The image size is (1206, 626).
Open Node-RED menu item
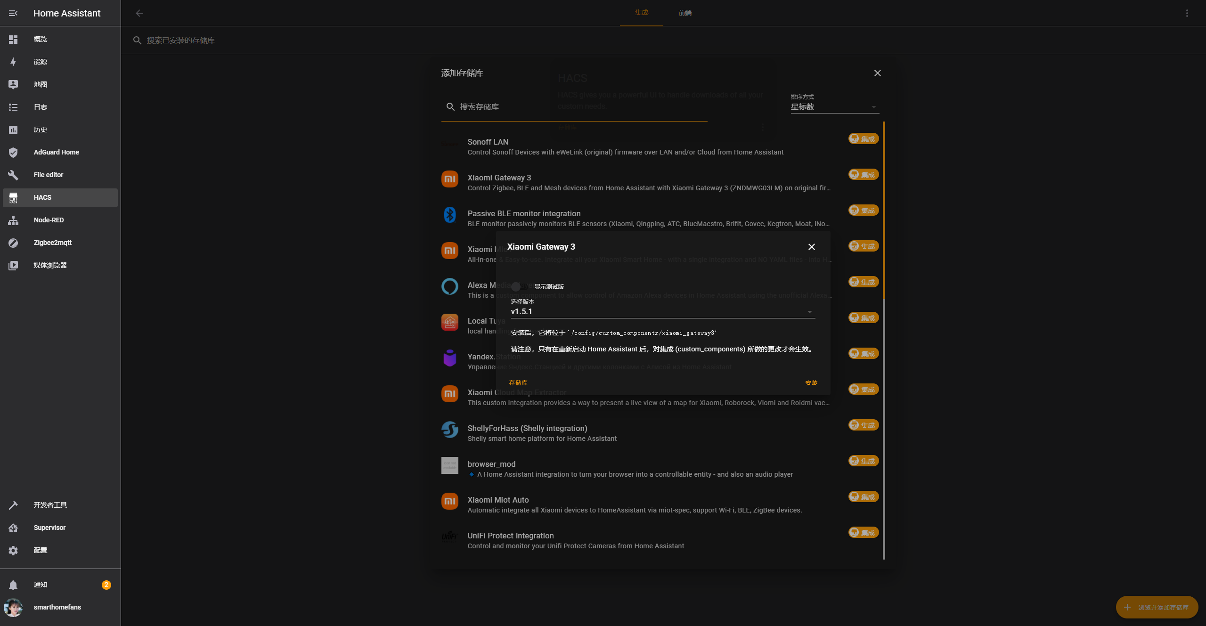[60, 220]
